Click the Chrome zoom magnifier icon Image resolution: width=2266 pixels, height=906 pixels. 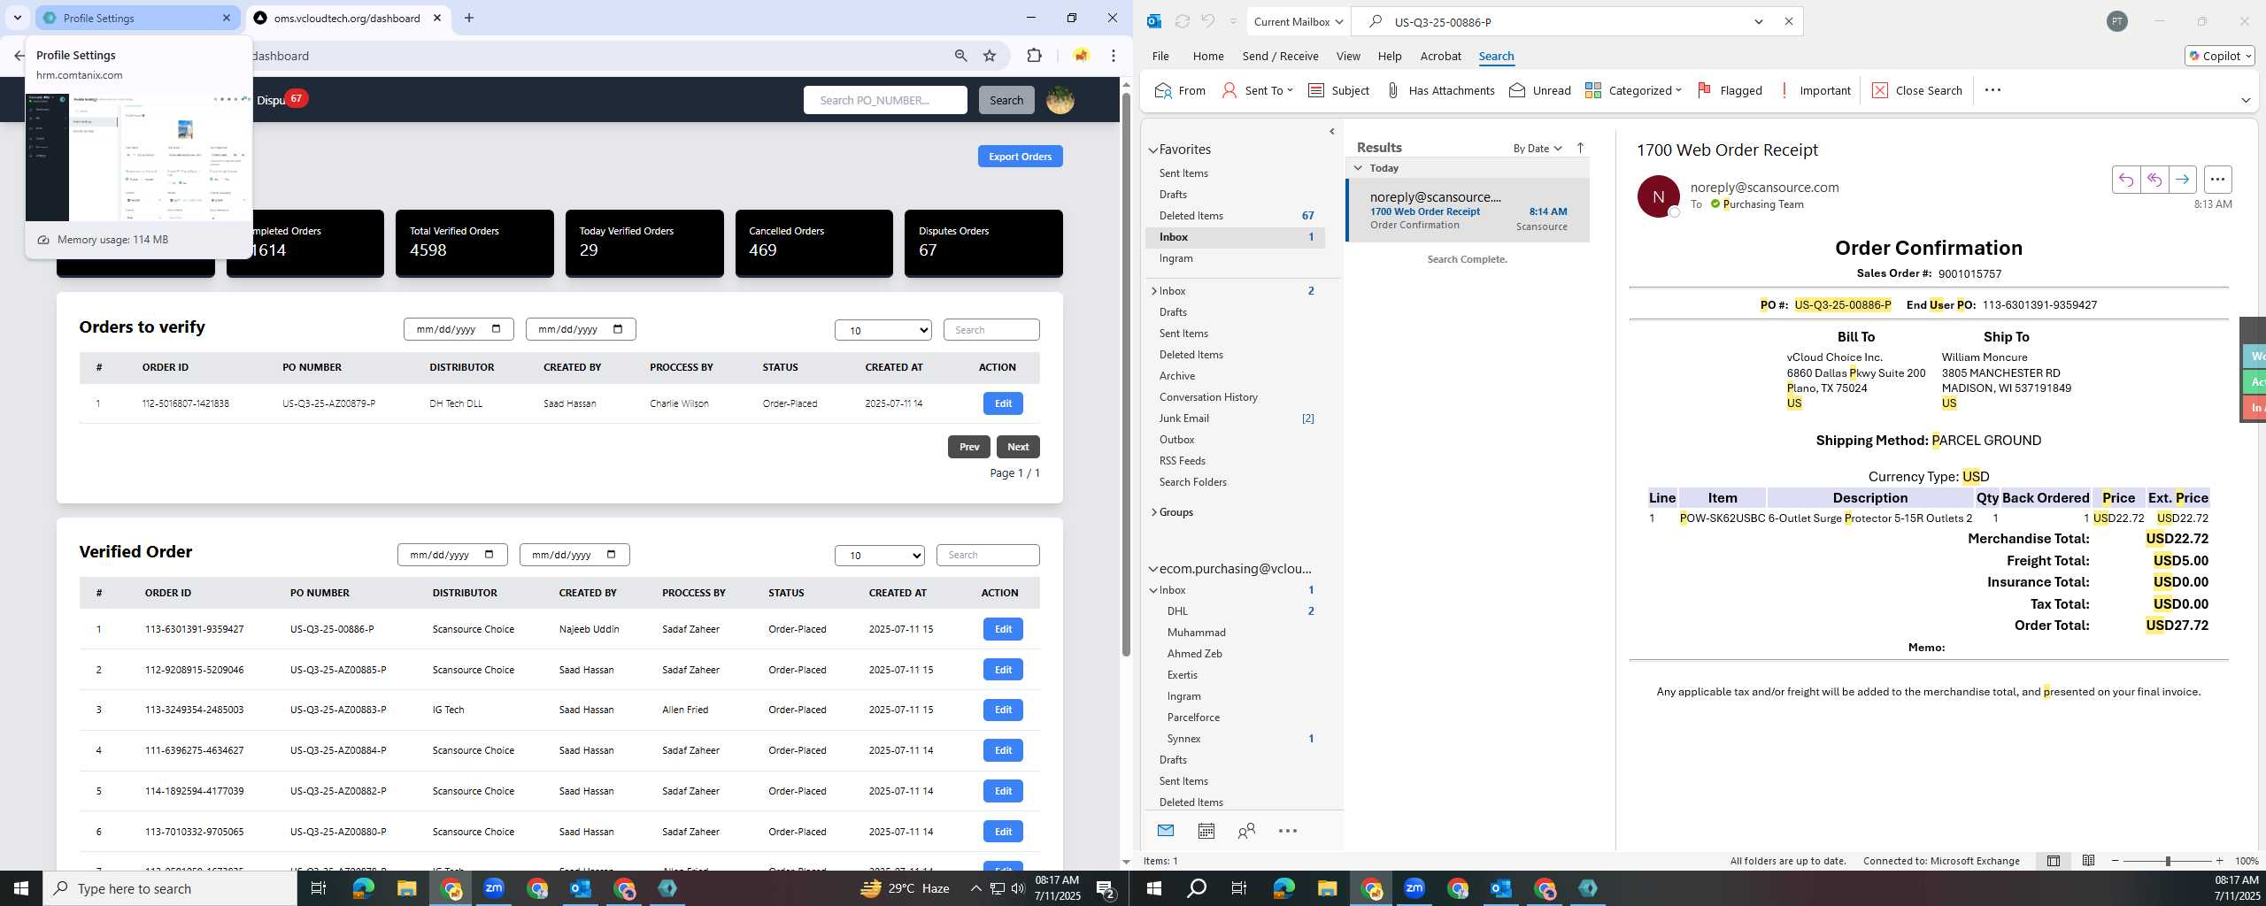click(x=960, y=56)
